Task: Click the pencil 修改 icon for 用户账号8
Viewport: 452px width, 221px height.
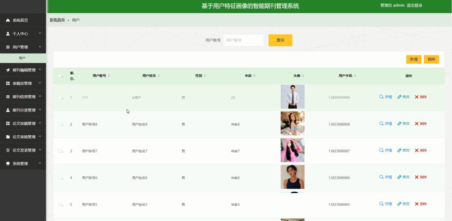Action: tap(400, 124)
